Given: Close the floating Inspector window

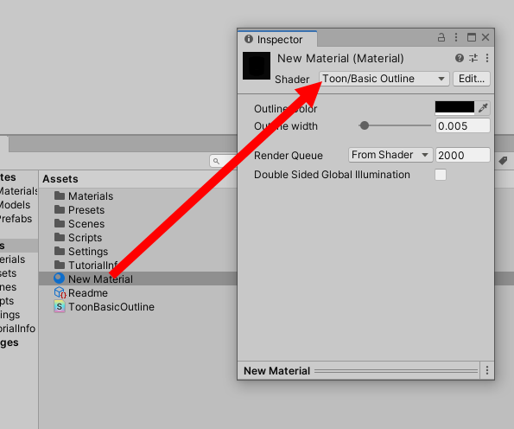Looking at the screenshot, I should [x=485, y=37].
